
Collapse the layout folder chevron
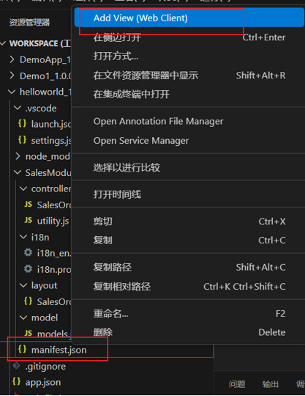23,285
